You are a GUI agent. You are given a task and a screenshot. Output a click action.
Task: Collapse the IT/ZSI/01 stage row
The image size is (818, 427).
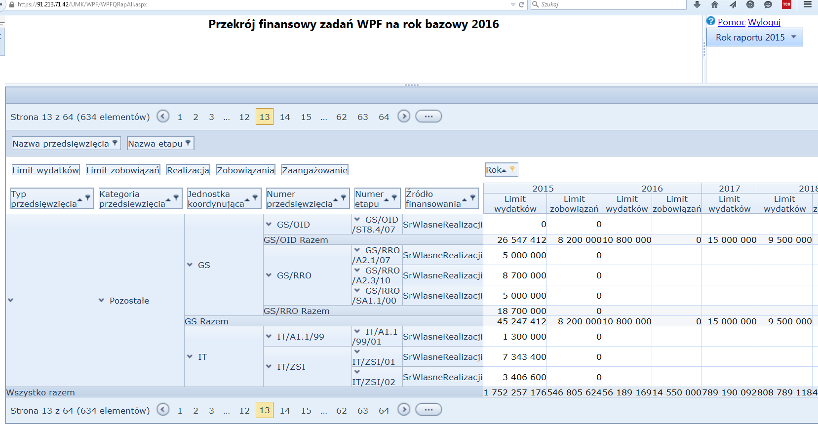point(357,351)
